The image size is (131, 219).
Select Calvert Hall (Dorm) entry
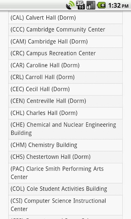pos(65,18)
